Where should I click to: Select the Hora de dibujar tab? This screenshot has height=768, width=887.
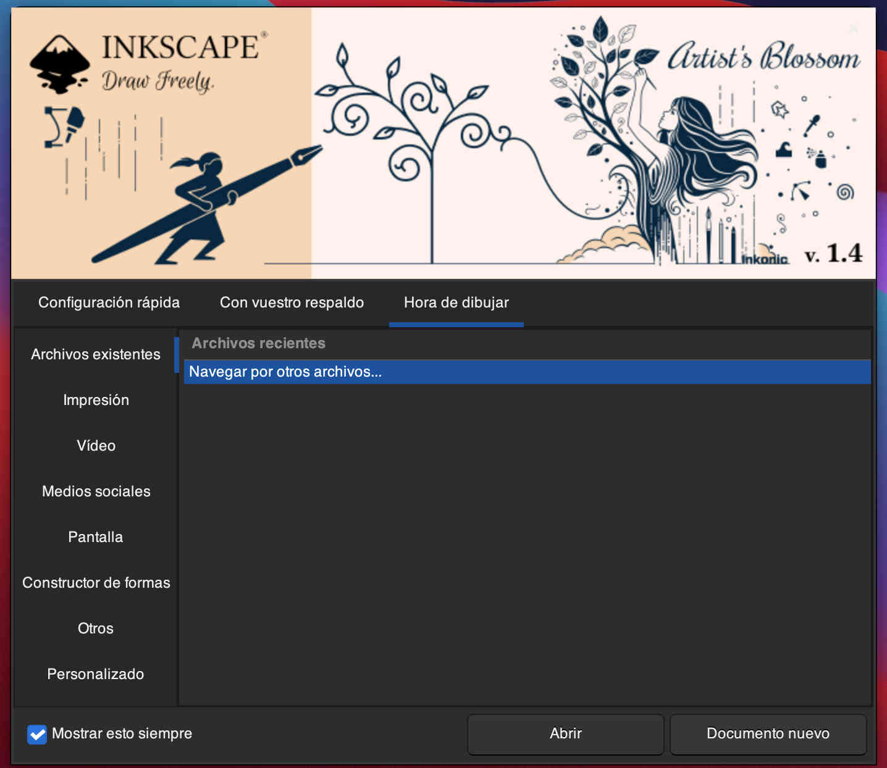tap(456, 303)
